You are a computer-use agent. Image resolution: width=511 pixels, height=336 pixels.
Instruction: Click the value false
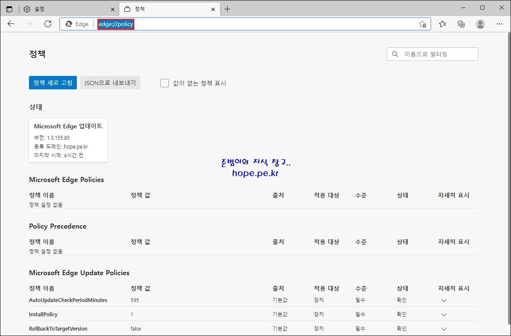coord(136,329)
